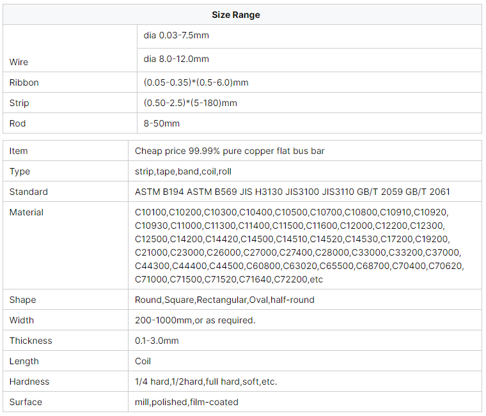Click the Strip dimensions cell
Screen dimensions: 486x416
310,102
